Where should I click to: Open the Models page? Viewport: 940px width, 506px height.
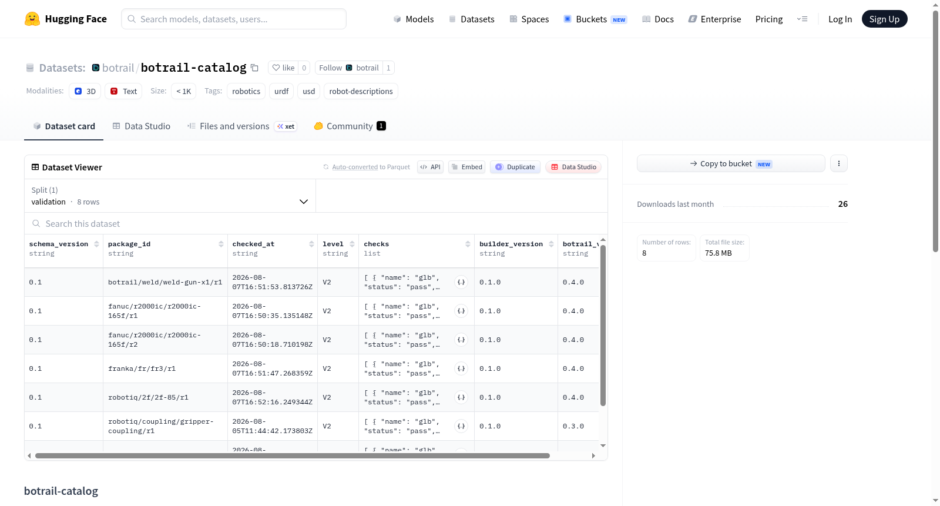414,19
